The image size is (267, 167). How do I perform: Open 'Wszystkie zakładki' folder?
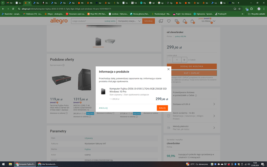[257, 14]
